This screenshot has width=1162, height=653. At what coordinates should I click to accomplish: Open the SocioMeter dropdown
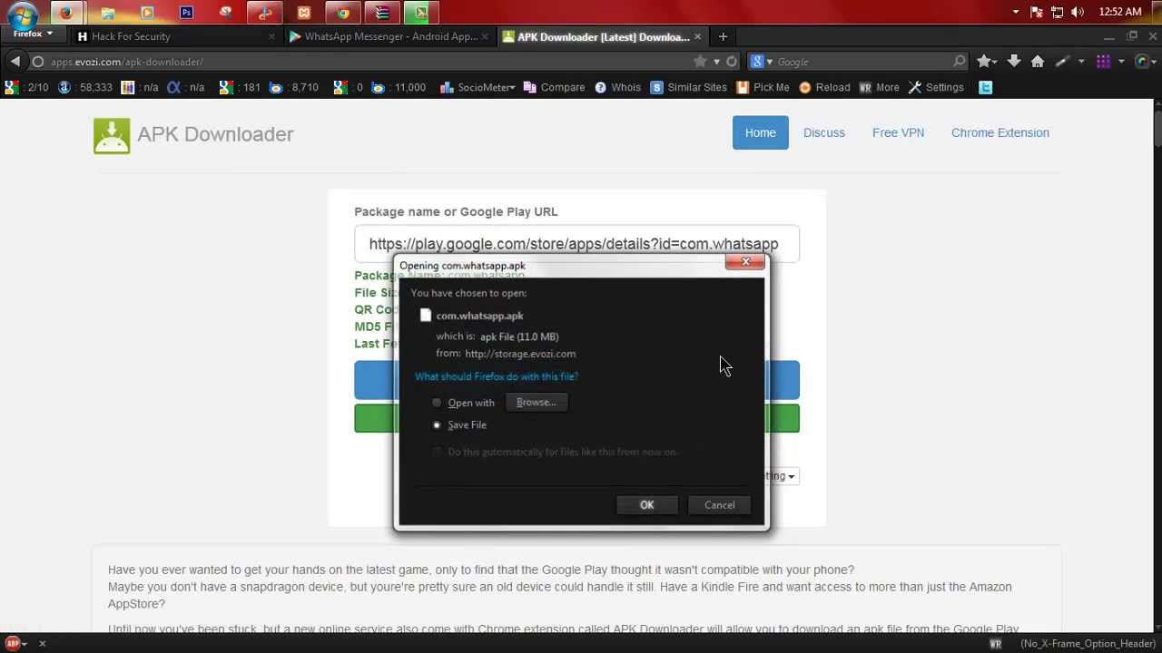[478, 87]
